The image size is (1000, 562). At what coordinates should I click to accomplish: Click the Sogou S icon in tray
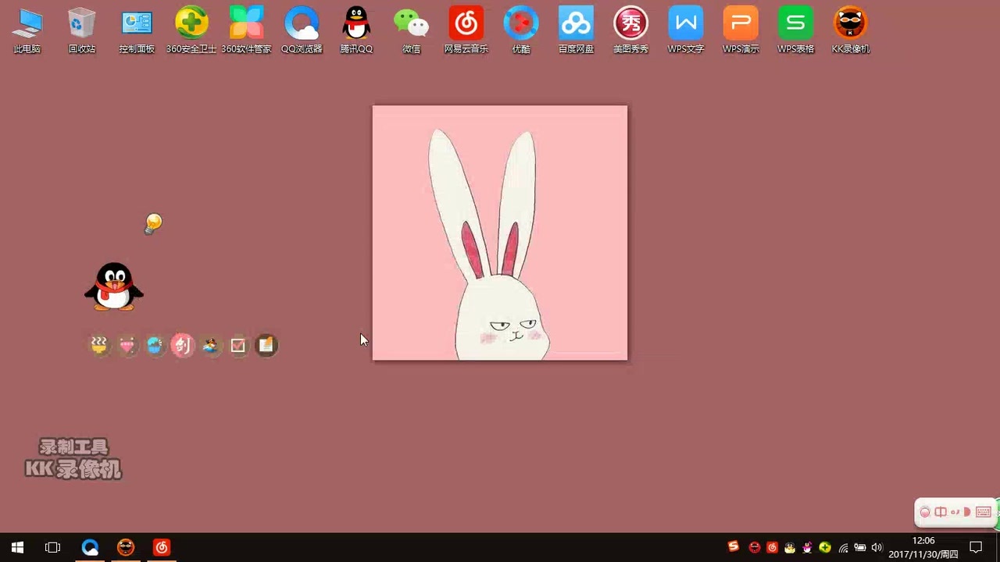point(734,547)
